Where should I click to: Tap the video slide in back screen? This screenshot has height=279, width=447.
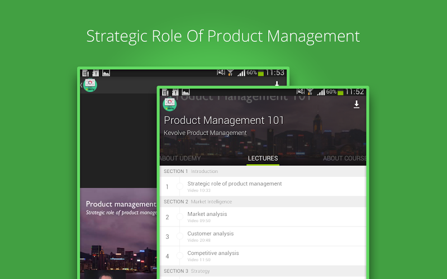pos(118,233)
